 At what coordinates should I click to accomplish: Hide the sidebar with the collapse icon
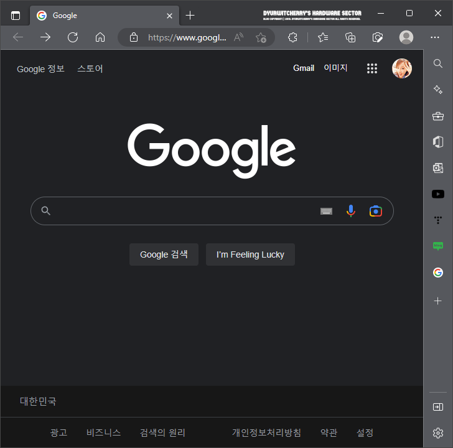(438, 407)
